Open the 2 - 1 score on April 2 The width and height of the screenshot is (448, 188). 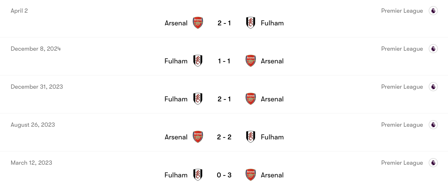[x=224, y=23]
